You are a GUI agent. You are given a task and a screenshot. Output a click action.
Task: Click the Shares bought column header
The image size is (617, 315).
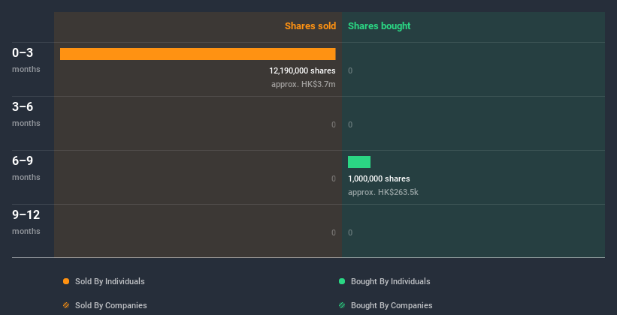(380, 26)
